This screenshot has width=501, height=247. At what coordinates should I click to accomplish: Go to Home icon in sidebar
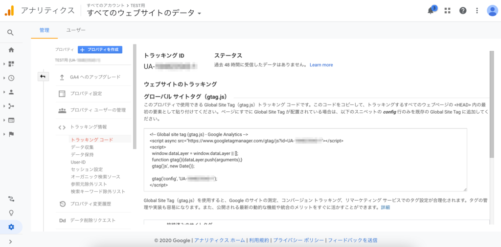(x=11, y=50)
